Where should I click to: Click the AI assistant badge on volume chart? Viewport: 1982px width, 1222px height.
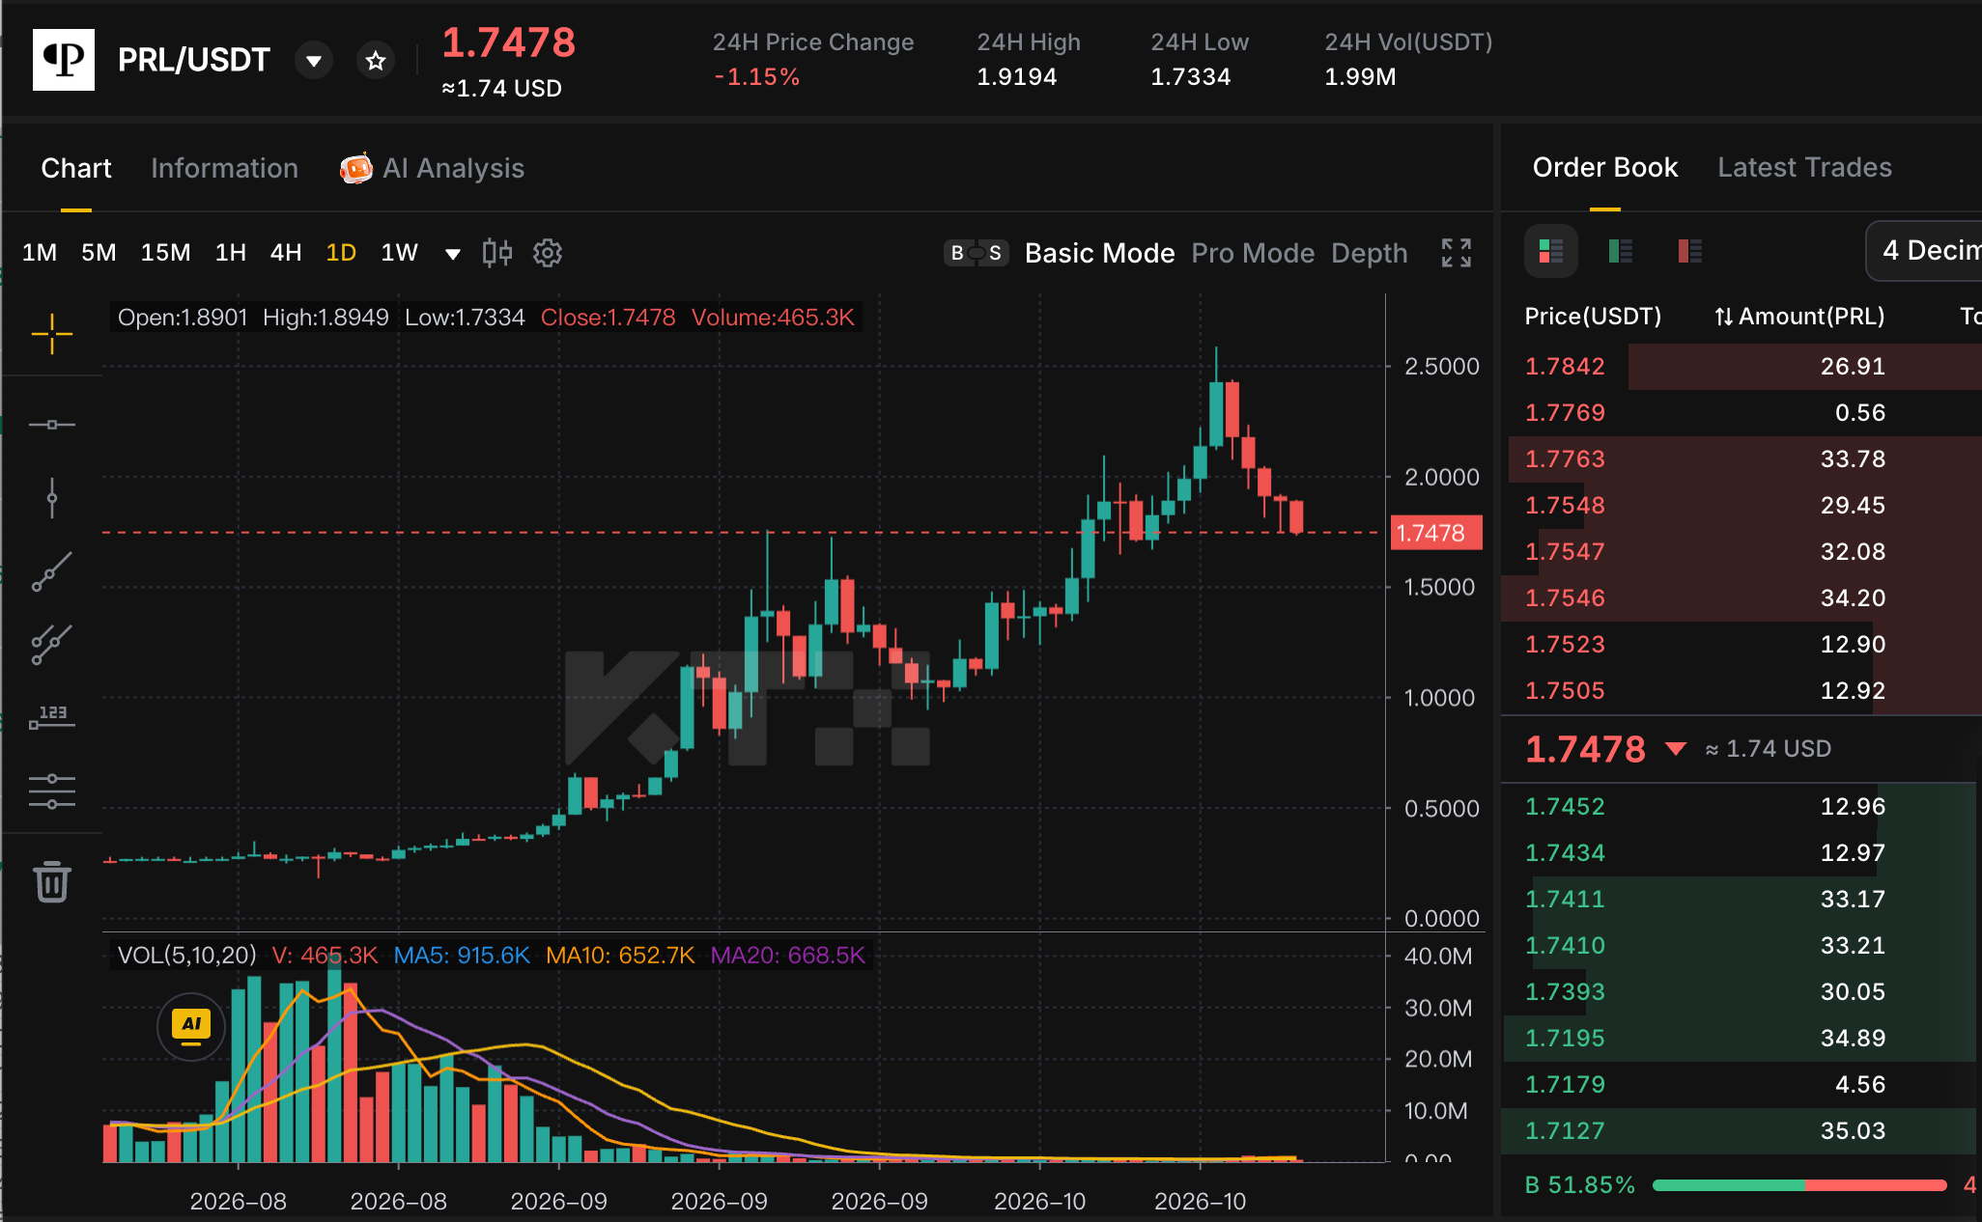click(x=191, y=1026)
